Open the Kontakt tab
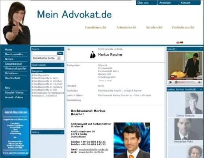Image resolution: width=204 pixels, height=158 pixels. point(190,3)
